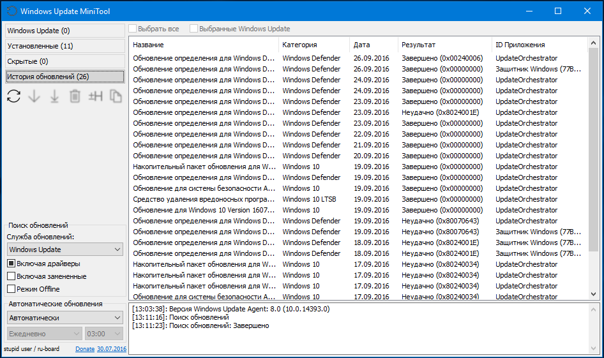Select the row with result 'Завершено (0x00240006)'

point(358,58)
